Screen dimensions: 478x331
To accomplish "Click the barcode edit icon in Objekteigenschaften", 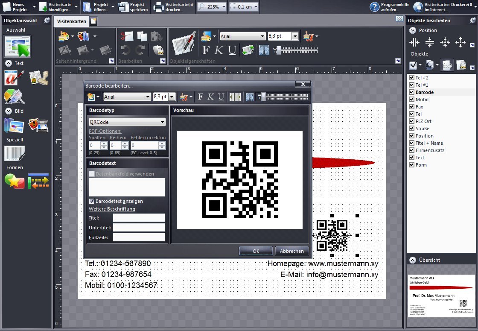I will click(184, 43).
